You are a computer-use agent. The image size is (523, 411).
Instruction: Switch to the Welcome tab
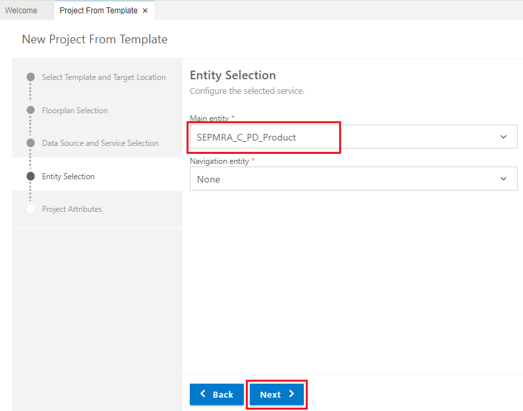(x=21, y=11)
